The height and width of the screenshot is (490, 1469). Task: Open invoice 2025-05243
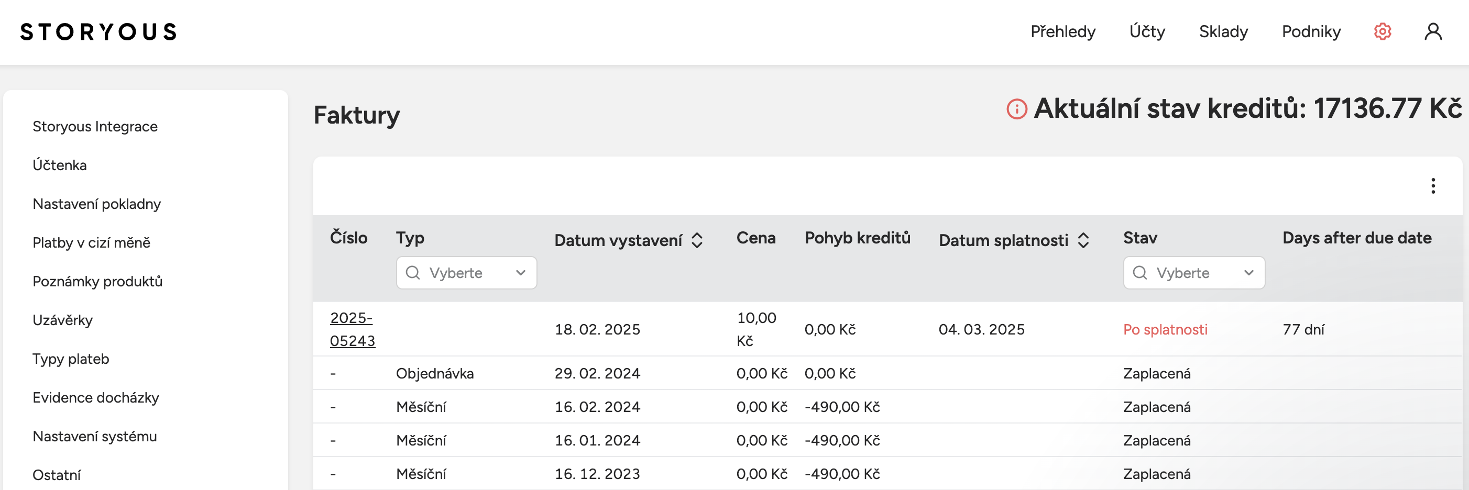point(353,329)
